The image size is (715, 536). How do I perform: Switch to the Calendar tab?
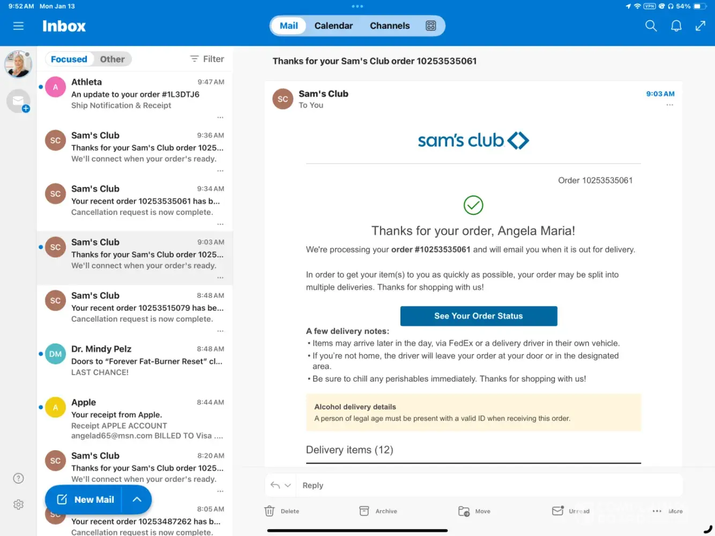click(333, 26)
